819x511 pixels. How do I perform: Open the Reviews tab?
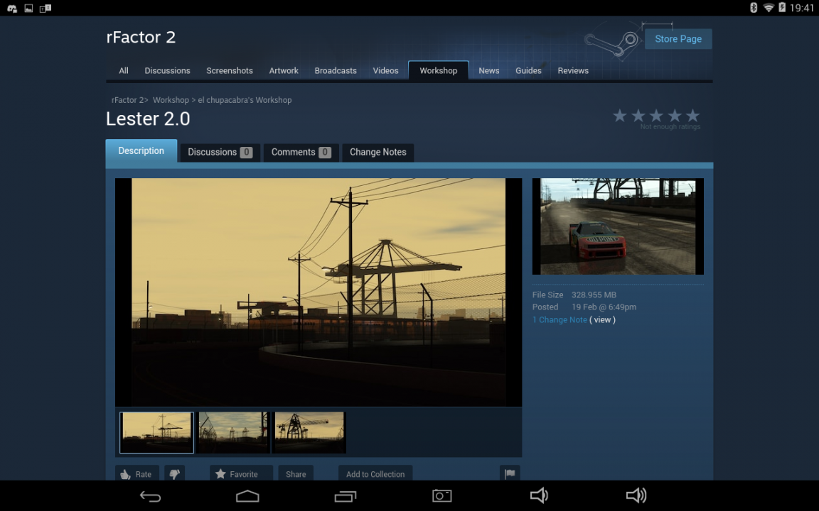tap(573, 70)
